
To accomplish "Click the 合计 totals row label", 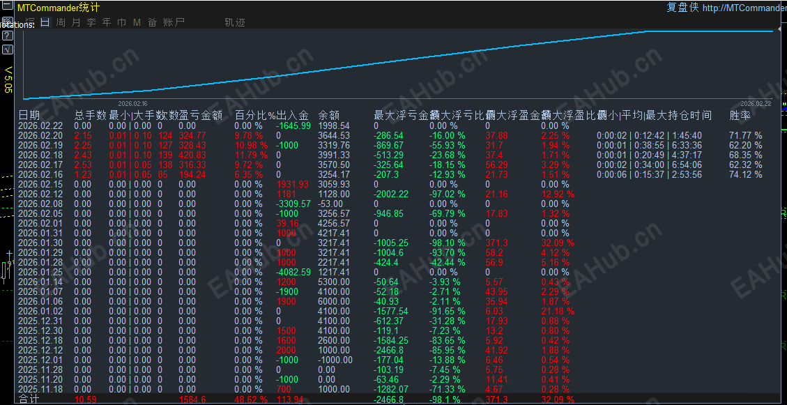I will point(29,400).
